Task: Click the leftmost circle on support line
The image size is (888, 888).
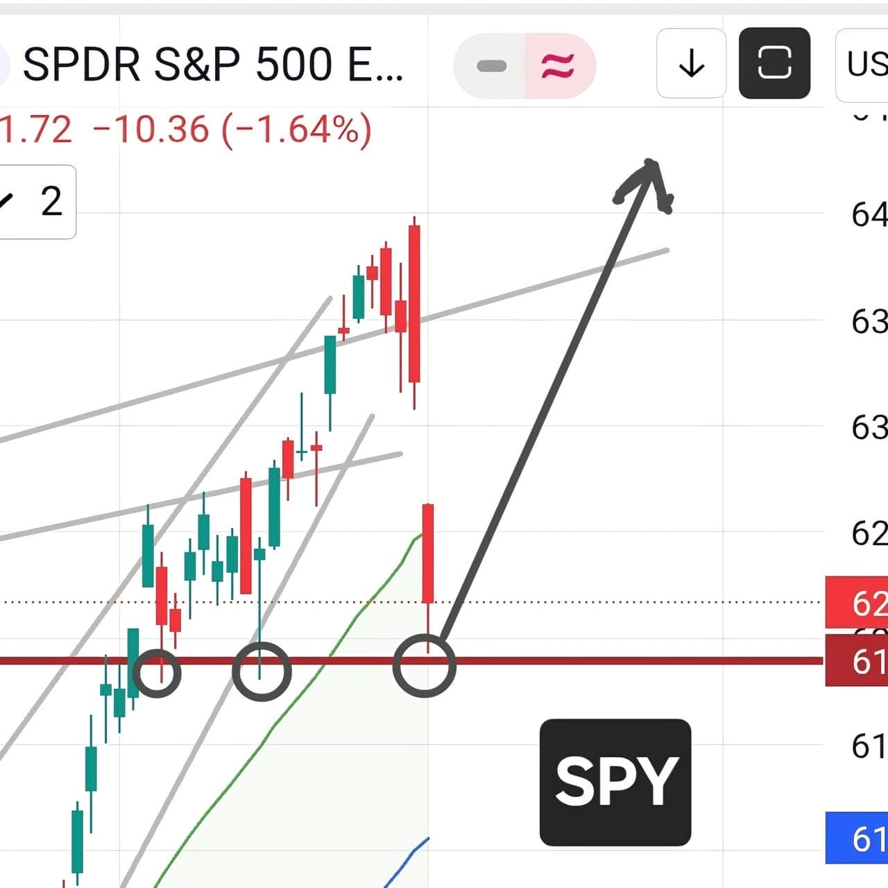Action: 157,673
